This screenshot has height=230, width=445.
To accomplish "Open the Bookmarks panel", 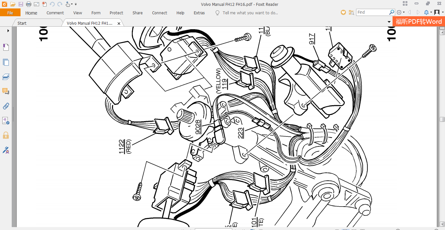I will [6, 47].
